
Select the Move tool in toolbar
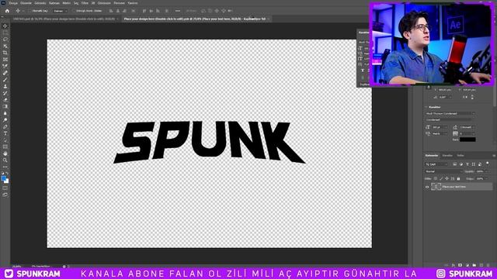point(5,26)
